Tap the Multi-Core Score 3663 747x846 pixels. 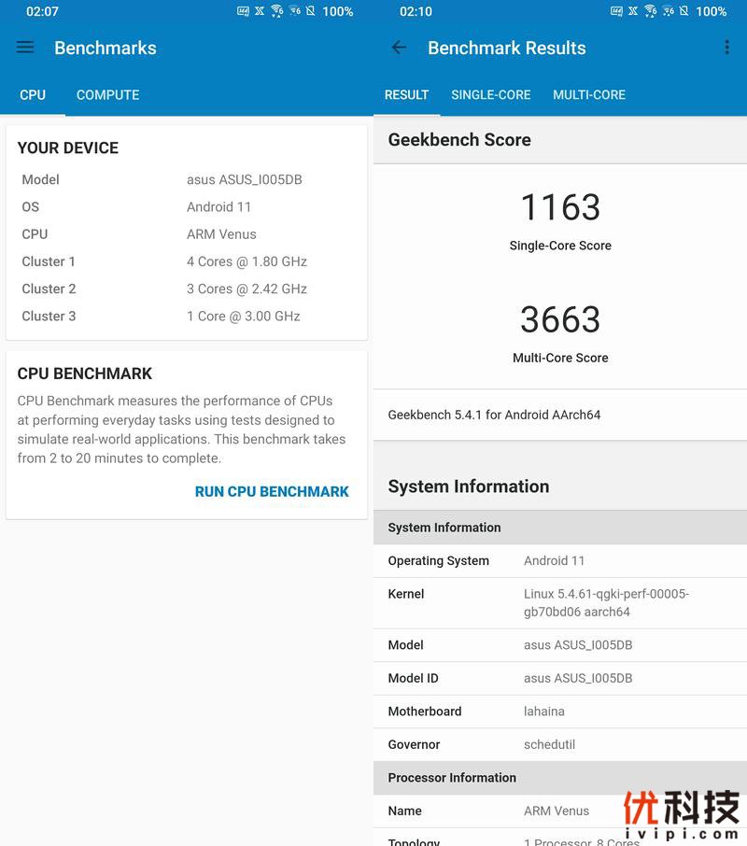click(x=560, y=320)
